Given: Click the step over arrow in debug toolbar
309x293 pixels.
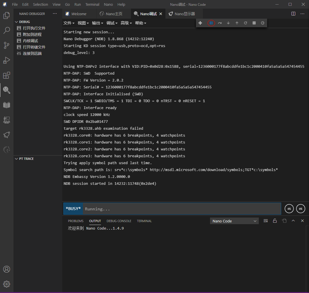Looking at the screenshot, I should 220,23.
